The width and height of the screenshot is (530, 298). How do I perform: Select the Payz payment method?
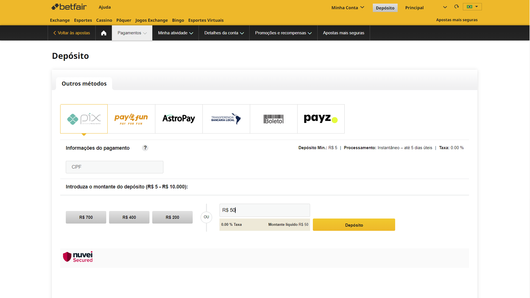321,119
